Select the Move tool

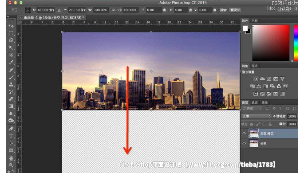click(11, 26)
